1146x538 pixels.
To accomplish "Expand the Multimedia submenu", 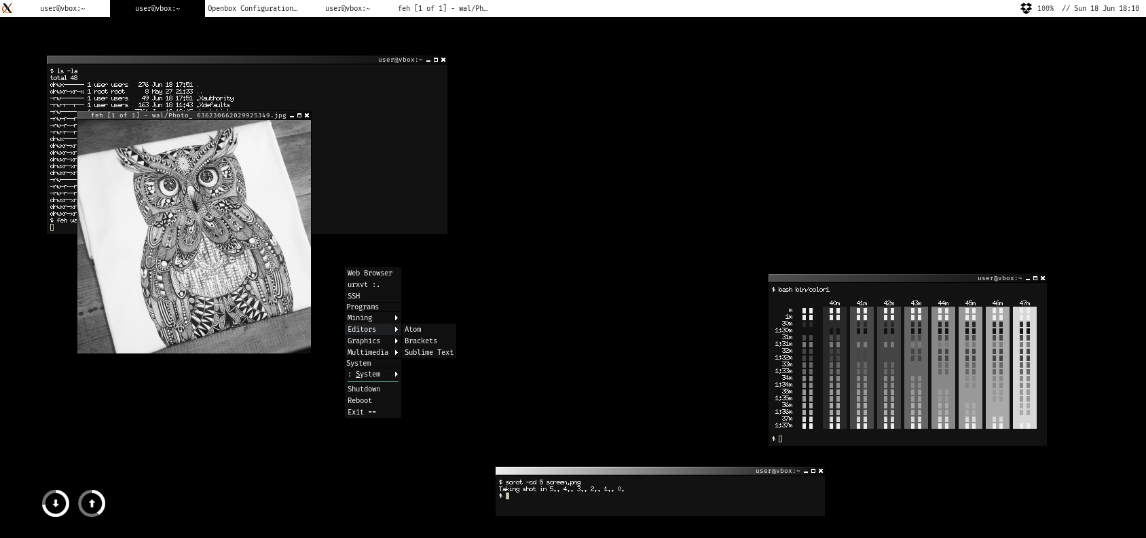I will (373, 352).
